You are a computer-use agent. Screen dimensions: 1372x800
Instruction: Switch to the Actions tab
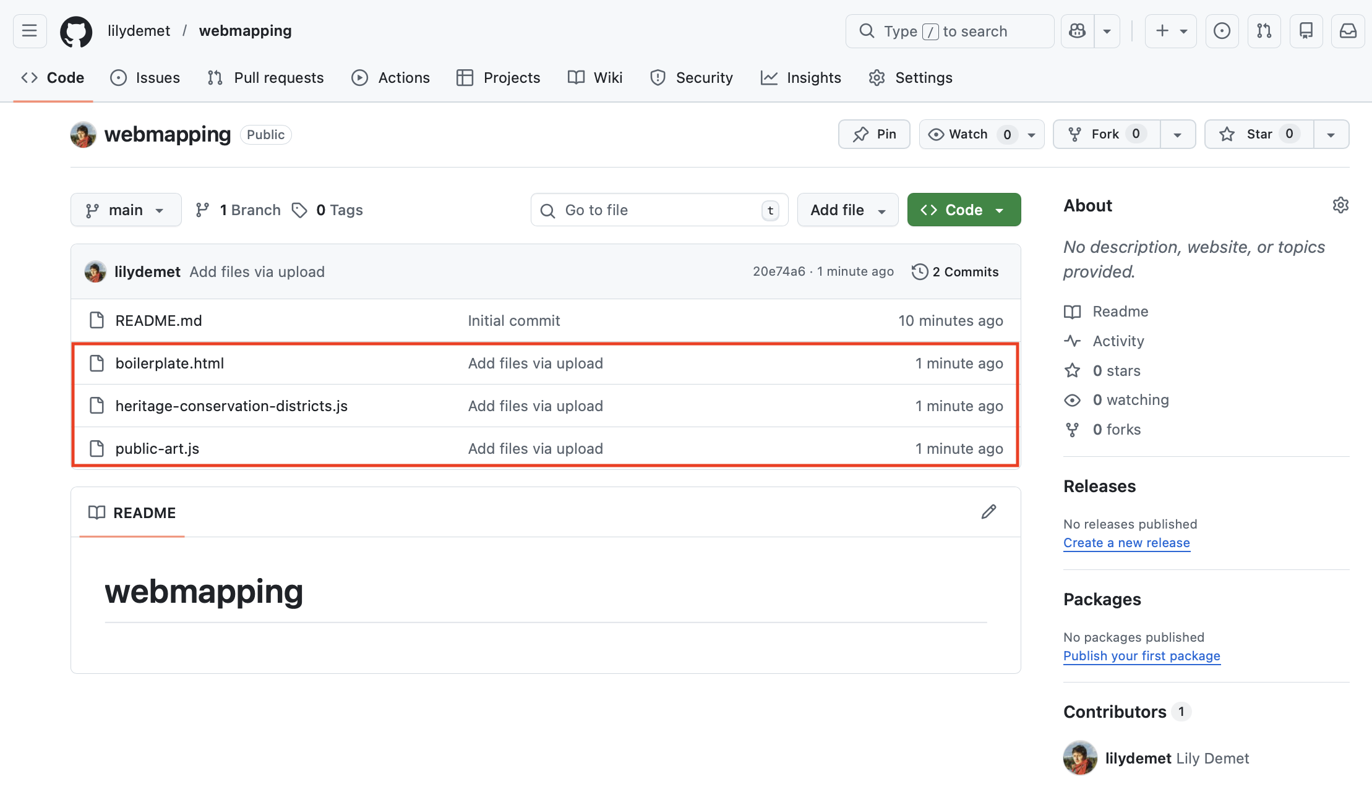point(391,78)
